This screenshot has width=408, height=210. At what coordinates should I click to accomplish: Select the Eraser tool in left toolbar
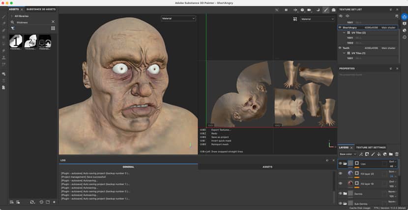coord(3,23)
